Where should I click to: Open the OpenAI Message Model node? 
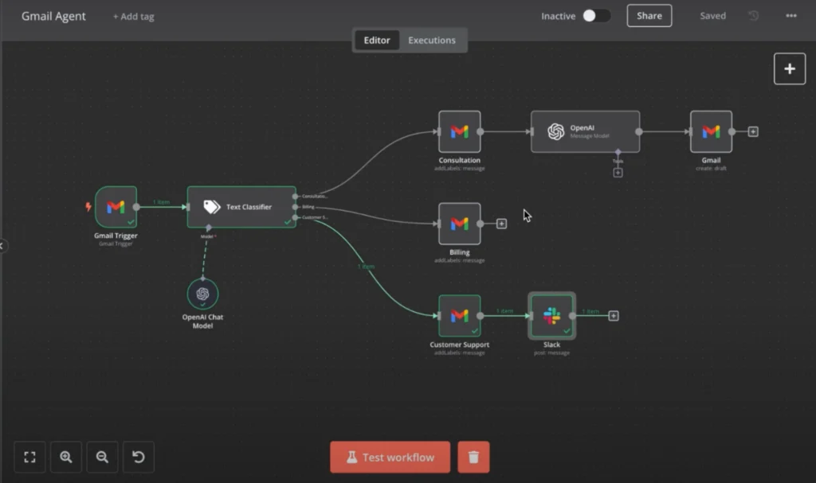[585, 131]
